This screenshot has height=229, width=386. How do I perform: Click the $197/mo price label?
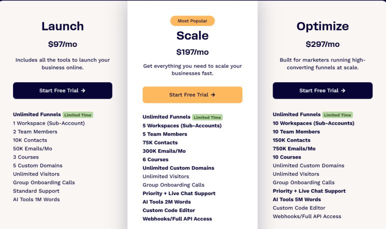point(192,52)
